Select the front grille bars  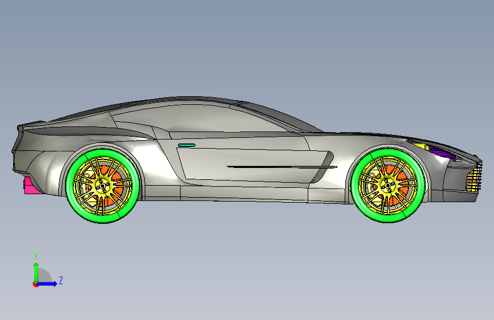tap(474, 177)
